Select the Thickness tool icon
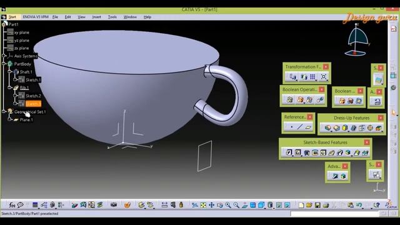The image size is (400, 225). (x=362, y=127)
